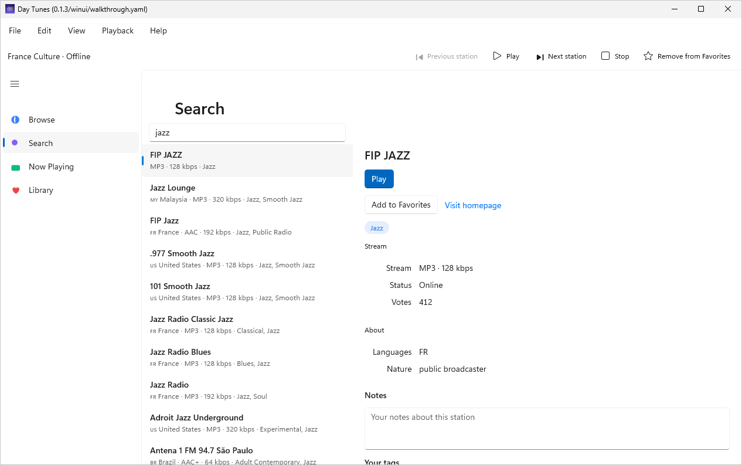Click the star Remove from Favorites icon
742x465 pixels.
pos(648,56)
